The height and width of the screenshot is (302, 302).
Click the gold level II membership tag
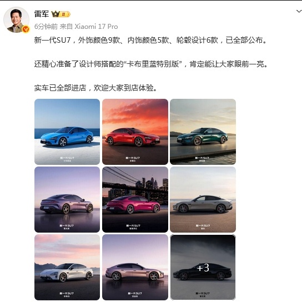pyautogui.click(x=64, y=14)
